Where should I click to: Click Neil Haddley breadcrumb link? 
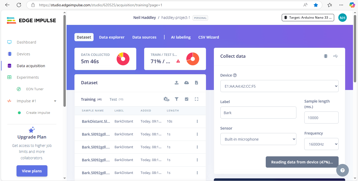click(x=145, y=18)
